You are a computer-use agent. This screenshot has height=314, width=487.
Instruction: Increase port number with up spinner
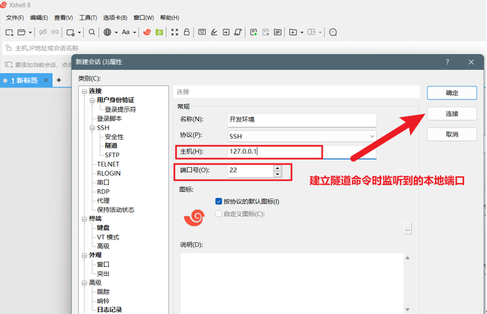(277, 168)
